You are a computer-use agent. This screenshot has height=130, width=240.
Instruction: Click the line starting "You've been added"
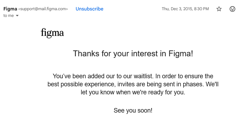coord(133,76)
